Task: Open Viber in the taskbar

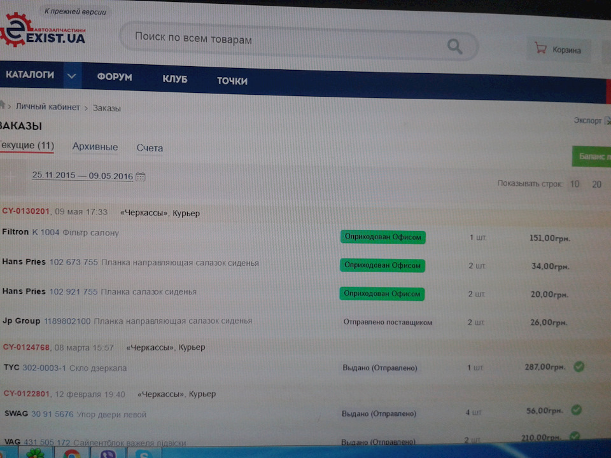Action: click(x=108, y=454)
